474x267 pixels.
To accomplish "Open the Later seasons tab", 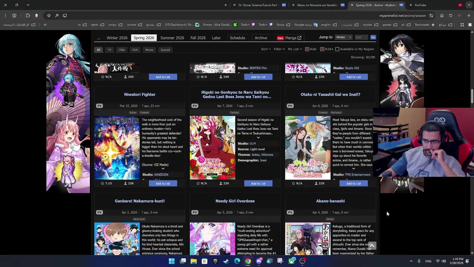I will (216, 38).
